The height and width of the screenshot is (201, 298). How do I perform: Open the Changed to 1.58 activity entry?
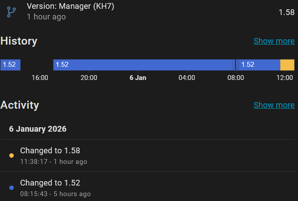tap(50, 151)
